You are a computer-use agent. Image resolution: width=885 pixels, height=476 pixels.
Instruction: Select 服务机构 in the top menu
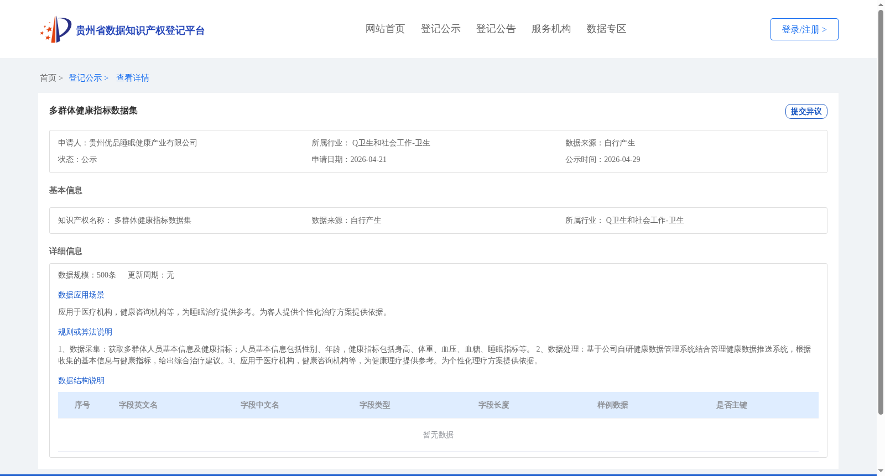tap(551, 29)
